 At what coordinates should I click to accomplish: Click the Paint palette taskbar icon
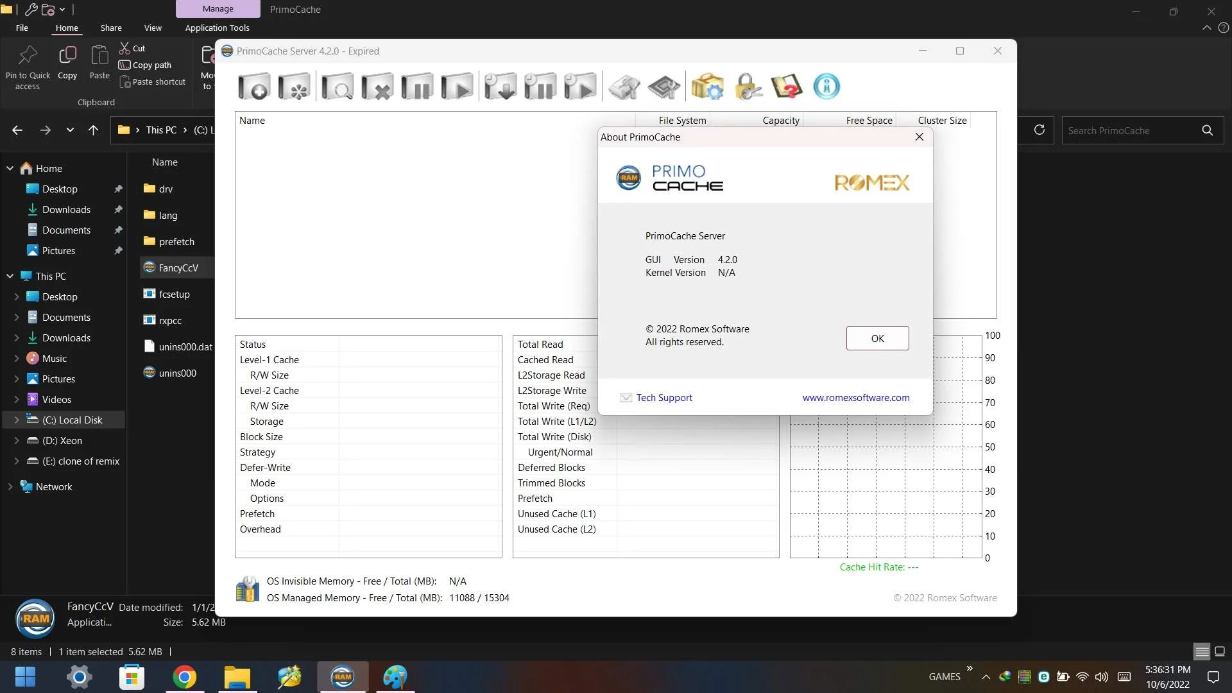click(395, 677)
